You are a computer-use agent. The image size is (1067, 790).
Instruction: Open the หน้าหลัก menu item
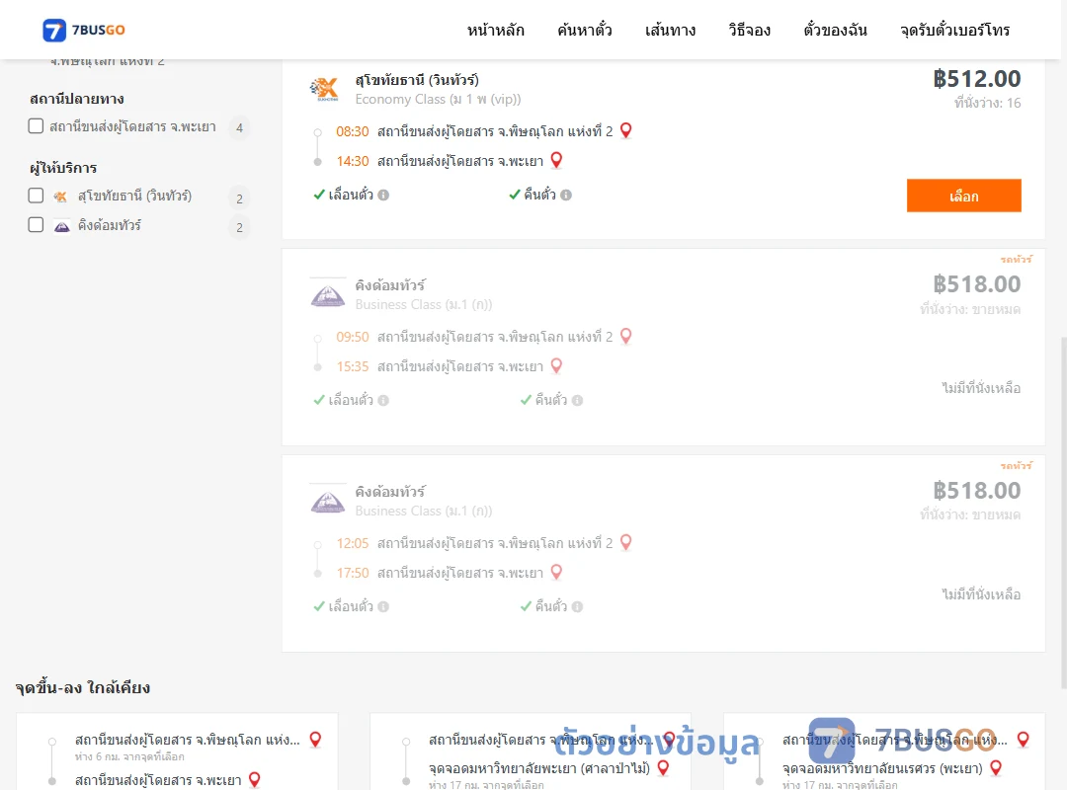tap(495, 30)
